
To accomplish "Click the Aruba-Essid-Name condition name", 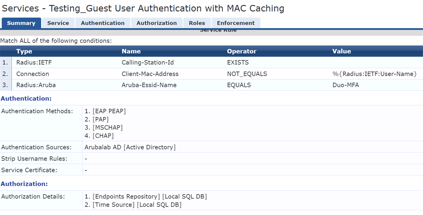I will [x=149, y=85].
